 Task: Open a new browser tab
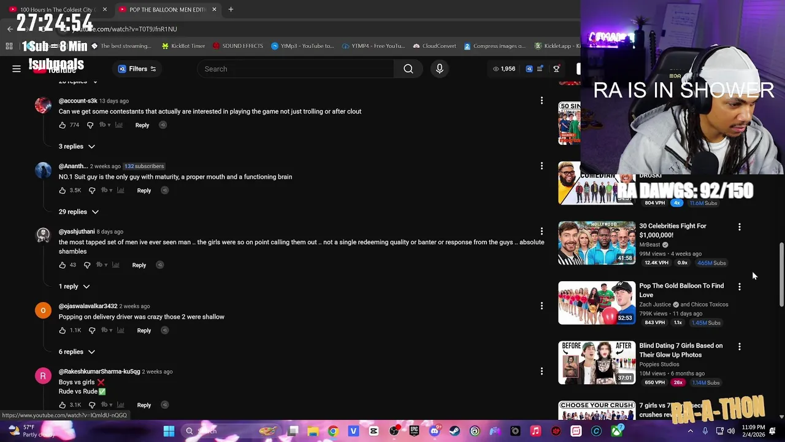[231, 9]
